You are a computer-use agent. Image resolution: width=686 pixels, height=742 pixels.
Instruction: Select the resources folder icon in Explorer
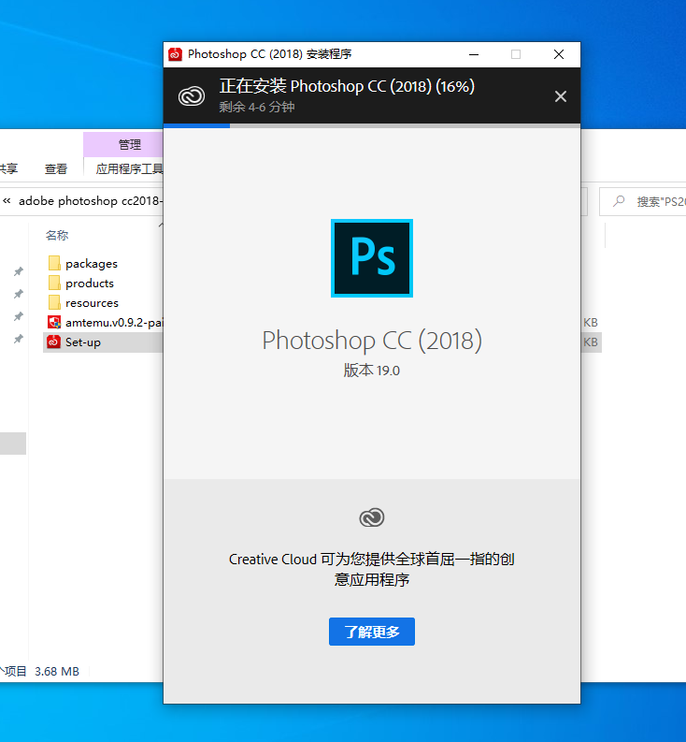coord(54,302)
